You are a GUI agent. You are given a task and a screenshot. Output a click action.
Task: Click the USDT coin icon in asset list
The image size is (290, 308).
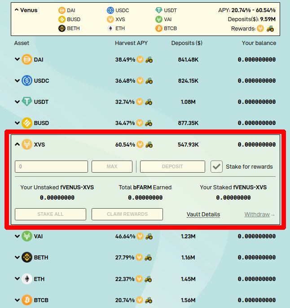click(x=27, y=102)
